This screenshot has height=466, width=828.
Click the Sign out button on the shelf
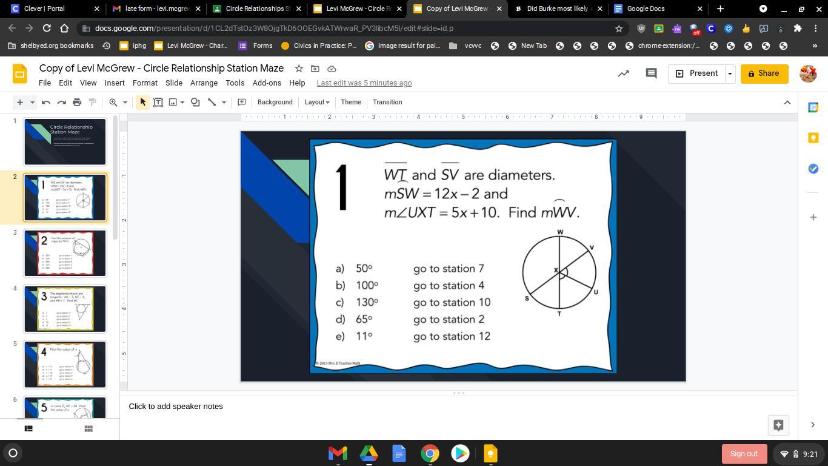pyautogui.click(x=744, y=454)
